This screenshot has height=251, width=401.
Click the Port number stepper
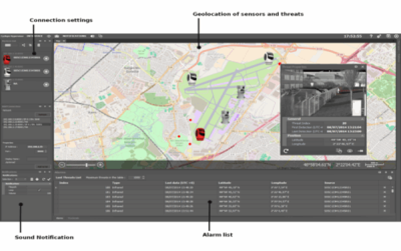pos(46,151)
